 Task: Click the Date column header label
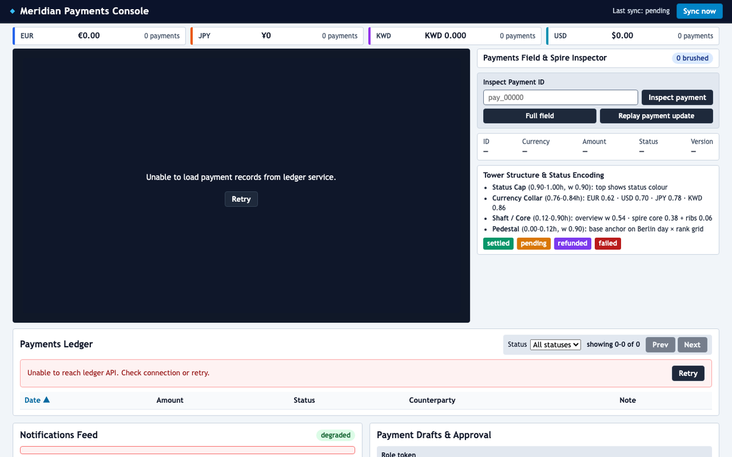(x=32, y=400)
